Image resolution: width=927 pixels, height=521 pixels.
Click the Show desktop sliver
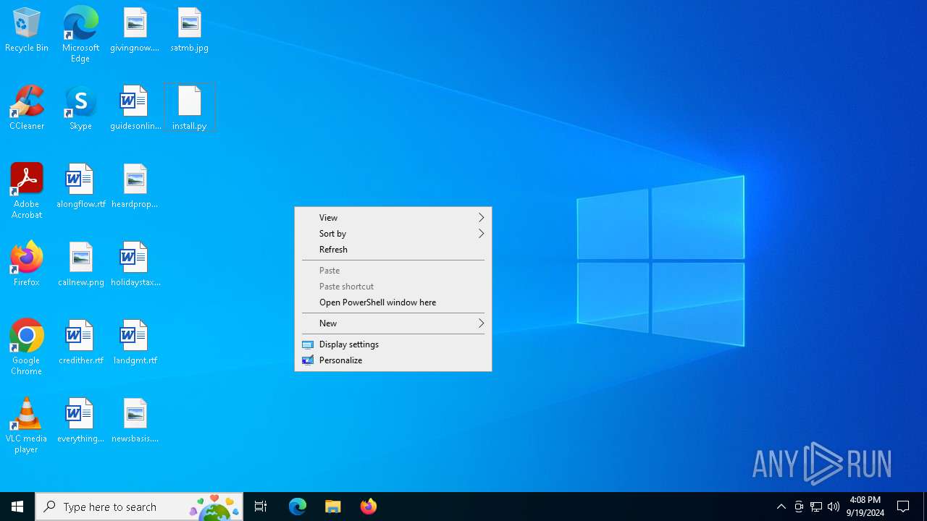click(x=925, y=507)
